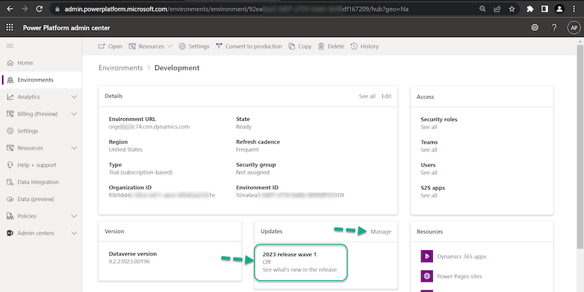Expand the Policies chevron
Image resolution: width=584 pixels, height=292 pixels.
[74, 216]
